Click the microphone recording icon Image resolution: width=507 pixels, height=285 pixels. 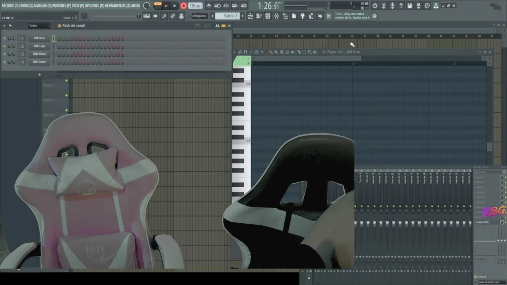pyautogui.click(x=392, y=6)
